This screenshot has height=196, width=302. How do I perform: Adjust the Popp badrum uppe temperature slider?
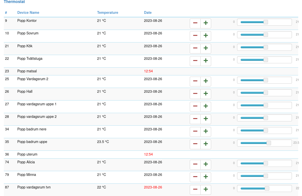click(x=269, y=143)
